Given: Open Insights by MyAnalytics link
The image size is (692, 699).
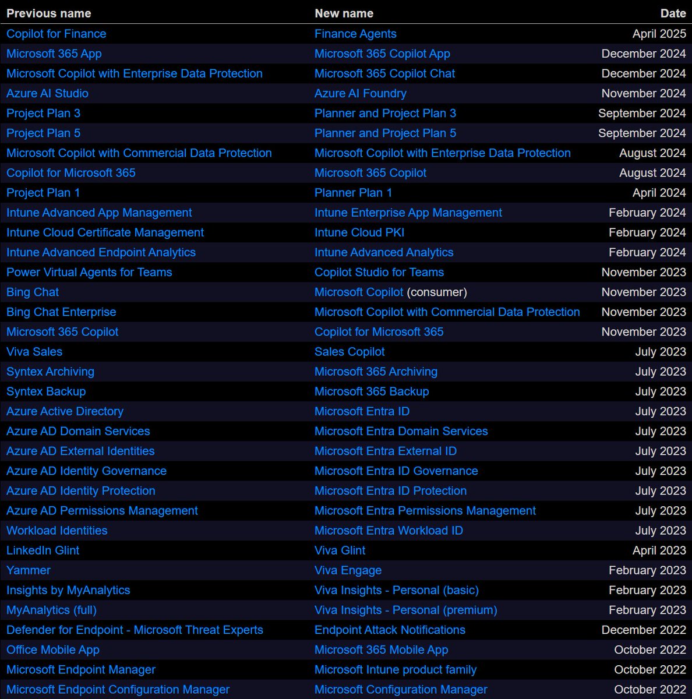Looking at the screenshot, I should tap(68, 589).
